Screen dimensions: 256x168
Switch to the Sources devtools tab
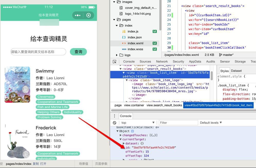click(x=145, y=61)
